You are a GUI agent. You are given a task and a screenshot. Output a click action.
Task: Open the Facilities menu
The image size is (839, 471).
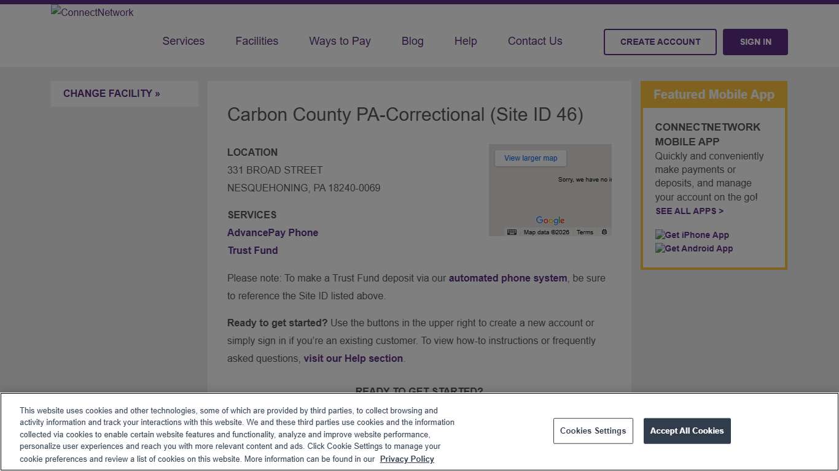(256, 41)
